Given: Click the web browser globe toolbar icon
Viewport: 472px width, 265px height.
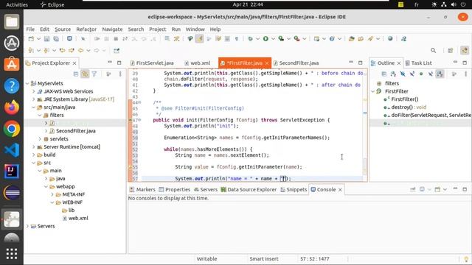Looking at the screenshot, I should coord(390,39).
